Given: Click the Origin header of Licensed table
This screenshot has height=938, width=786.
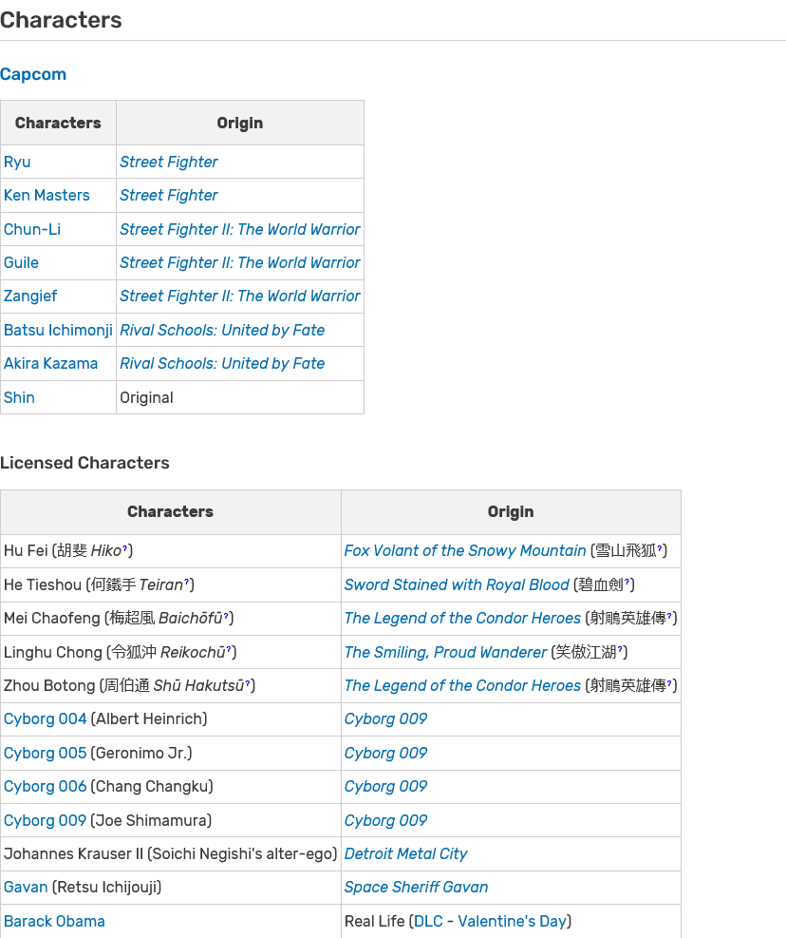Looking at the screenshot, I should click(x=511, y=512).
